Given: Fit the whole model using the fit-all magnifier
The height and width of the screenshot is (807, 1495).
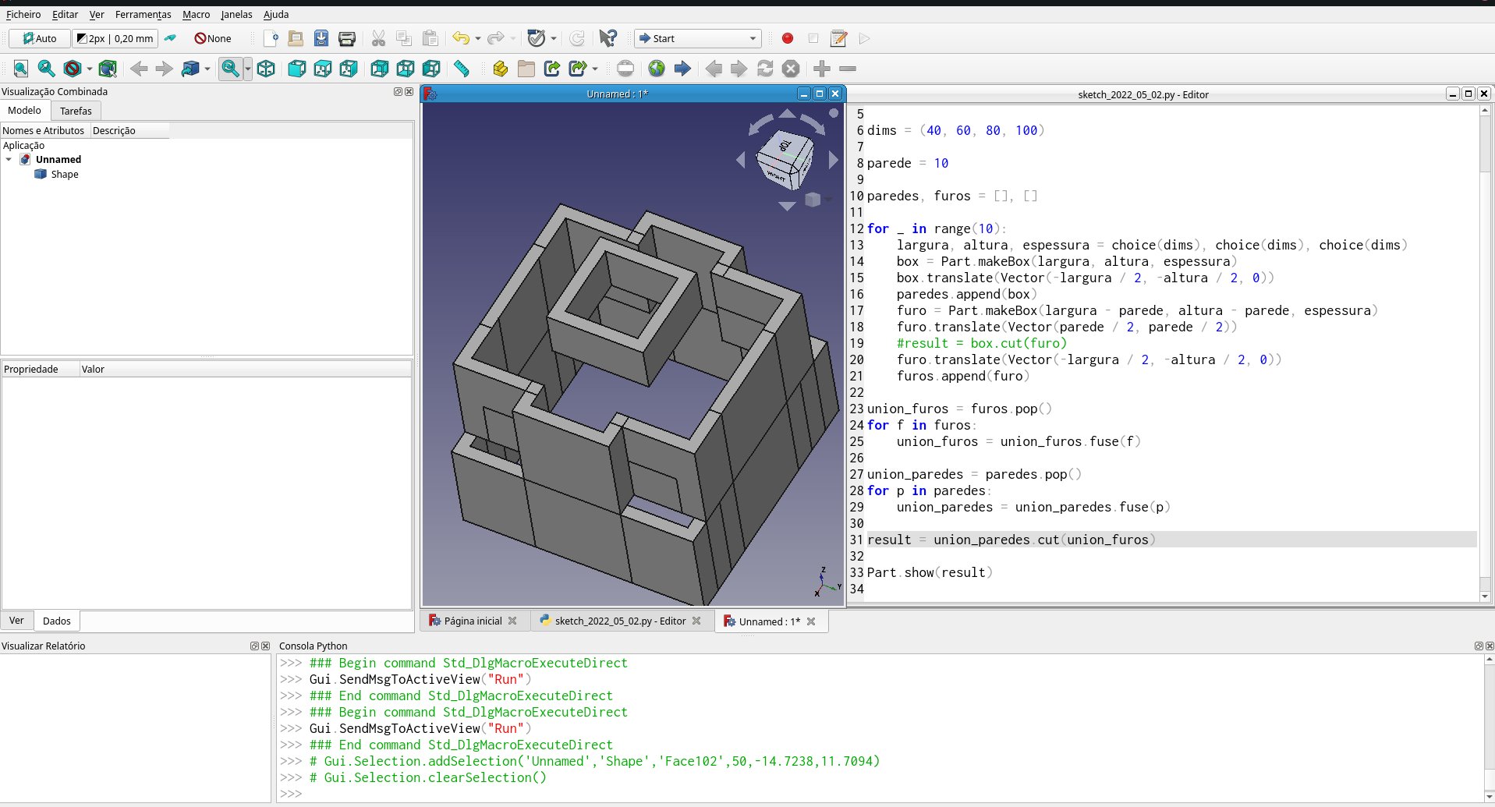Looking at the screenshot, I should 19,69.
